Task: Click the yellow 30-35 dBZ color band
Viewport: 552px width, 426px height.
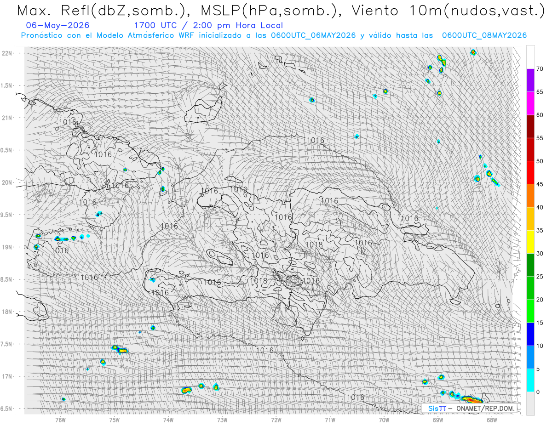Action: pyautogui.click(x=530, y=242)
